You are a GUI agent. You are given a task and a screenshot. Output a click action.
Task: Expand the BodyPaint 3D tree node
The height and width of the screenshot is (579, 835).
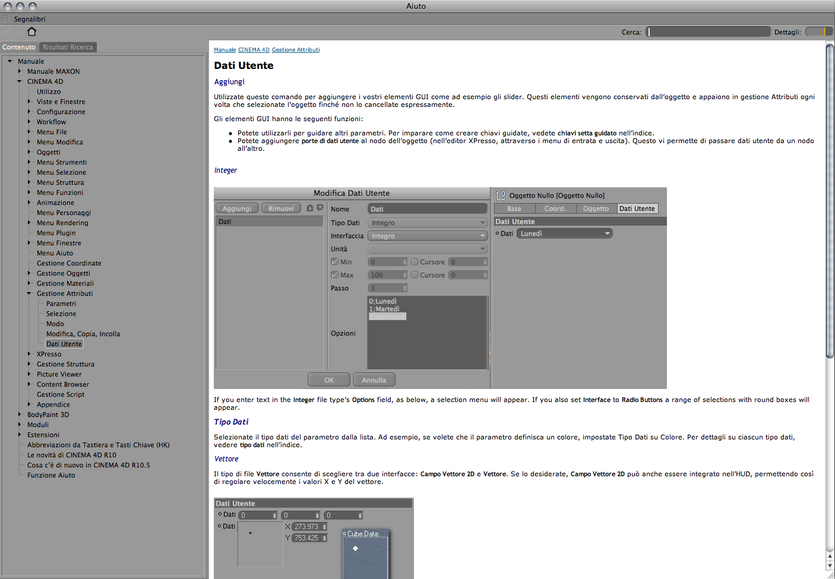click(20, 415)
